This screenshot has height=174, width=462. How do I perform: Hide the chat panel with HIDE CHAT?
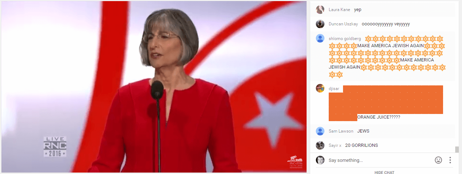point(384,173)
